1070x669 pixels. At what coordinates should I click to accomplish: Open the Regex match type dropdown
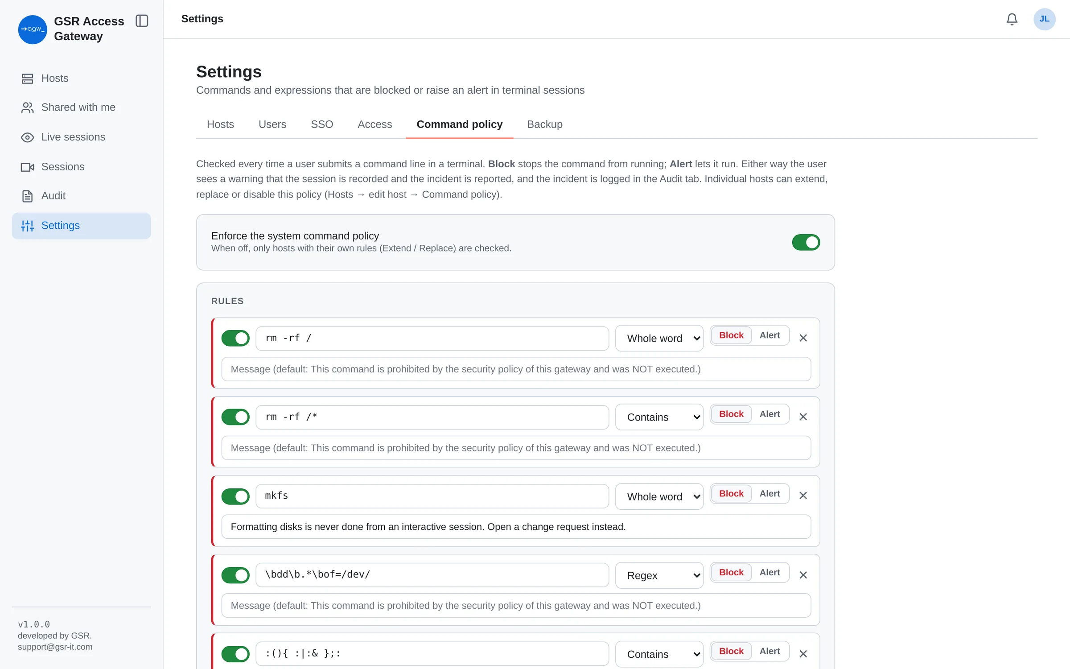[x=659, y=575]
